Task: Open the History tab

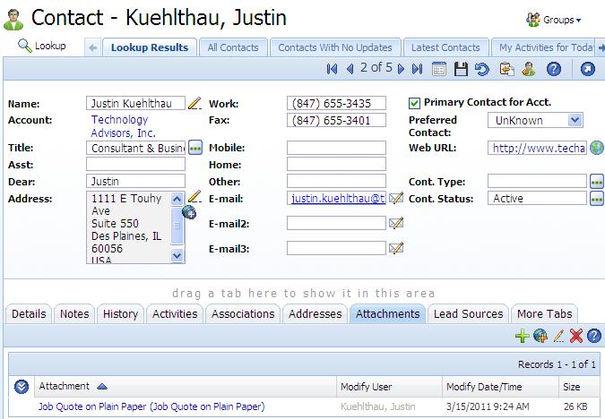Action: (120, 313)
